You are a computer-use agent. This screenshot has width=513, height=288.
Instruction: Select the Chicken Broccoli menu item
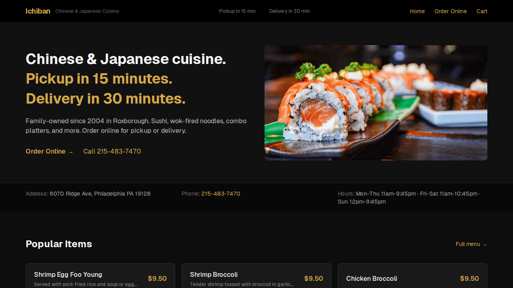(372, 278)
